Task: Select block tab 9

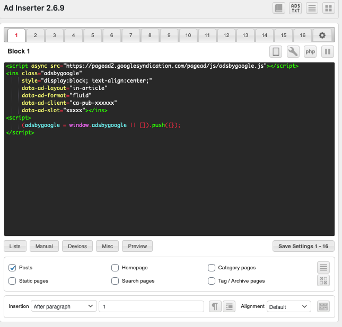Action: tap(169, 35)
